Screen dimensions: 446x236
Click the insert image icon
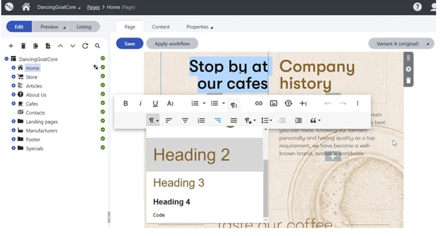coord(273,104)
